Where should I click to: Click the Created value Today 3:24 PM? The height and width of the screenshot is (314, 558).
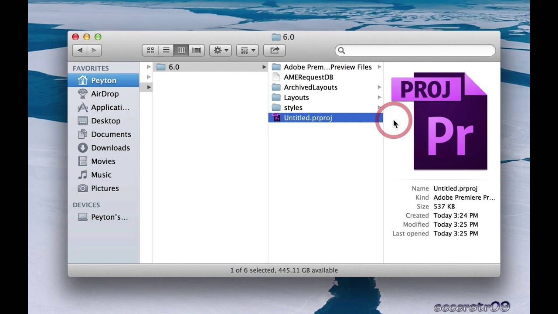click(x=456, y=215)
